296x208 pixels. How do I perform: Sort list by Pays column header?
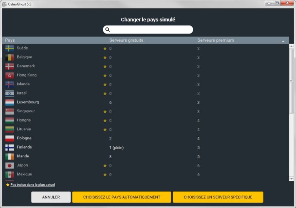(10, 40)
